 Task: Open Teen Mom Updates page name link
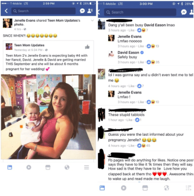[29, 45]
